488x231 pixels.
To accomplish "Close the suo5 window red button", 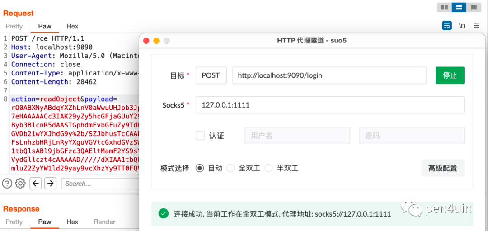I will point(146,41).
